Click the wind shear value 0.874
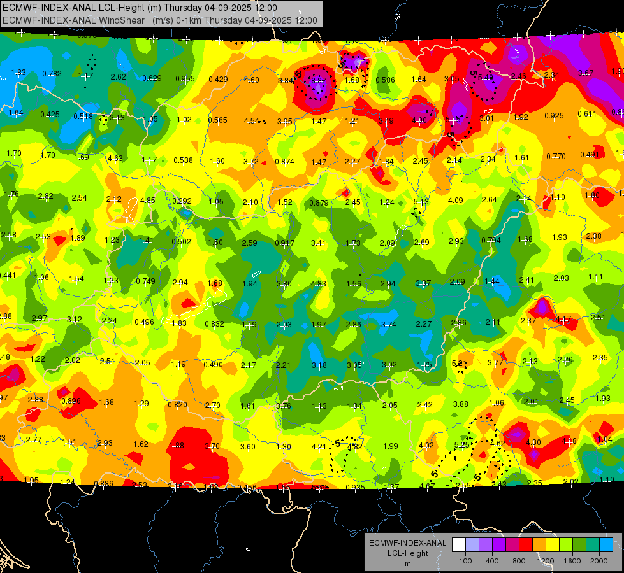Screen dimensions: 624x573 (284, 162)
